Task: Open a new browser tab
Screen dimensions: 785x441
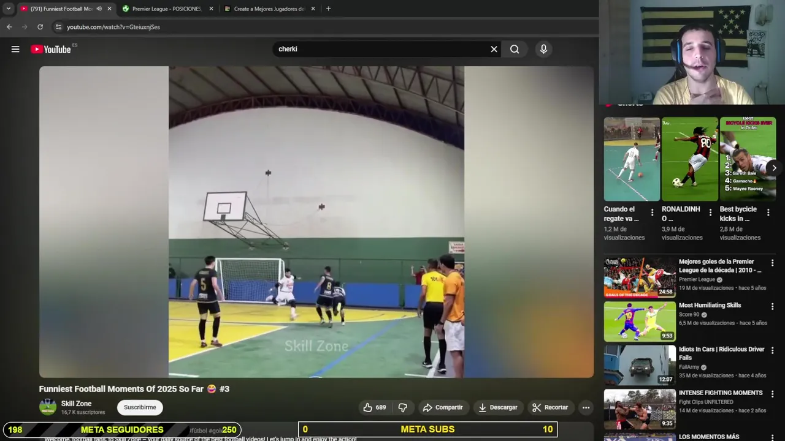Action: coord(328,9)
